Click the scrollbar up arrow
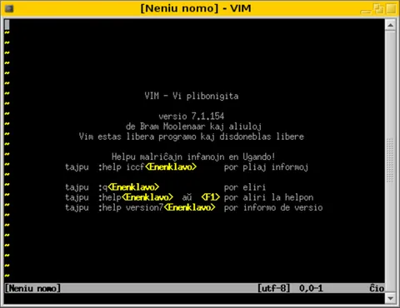The height and width of the screenshot is (308, 400). pos(390,25)
